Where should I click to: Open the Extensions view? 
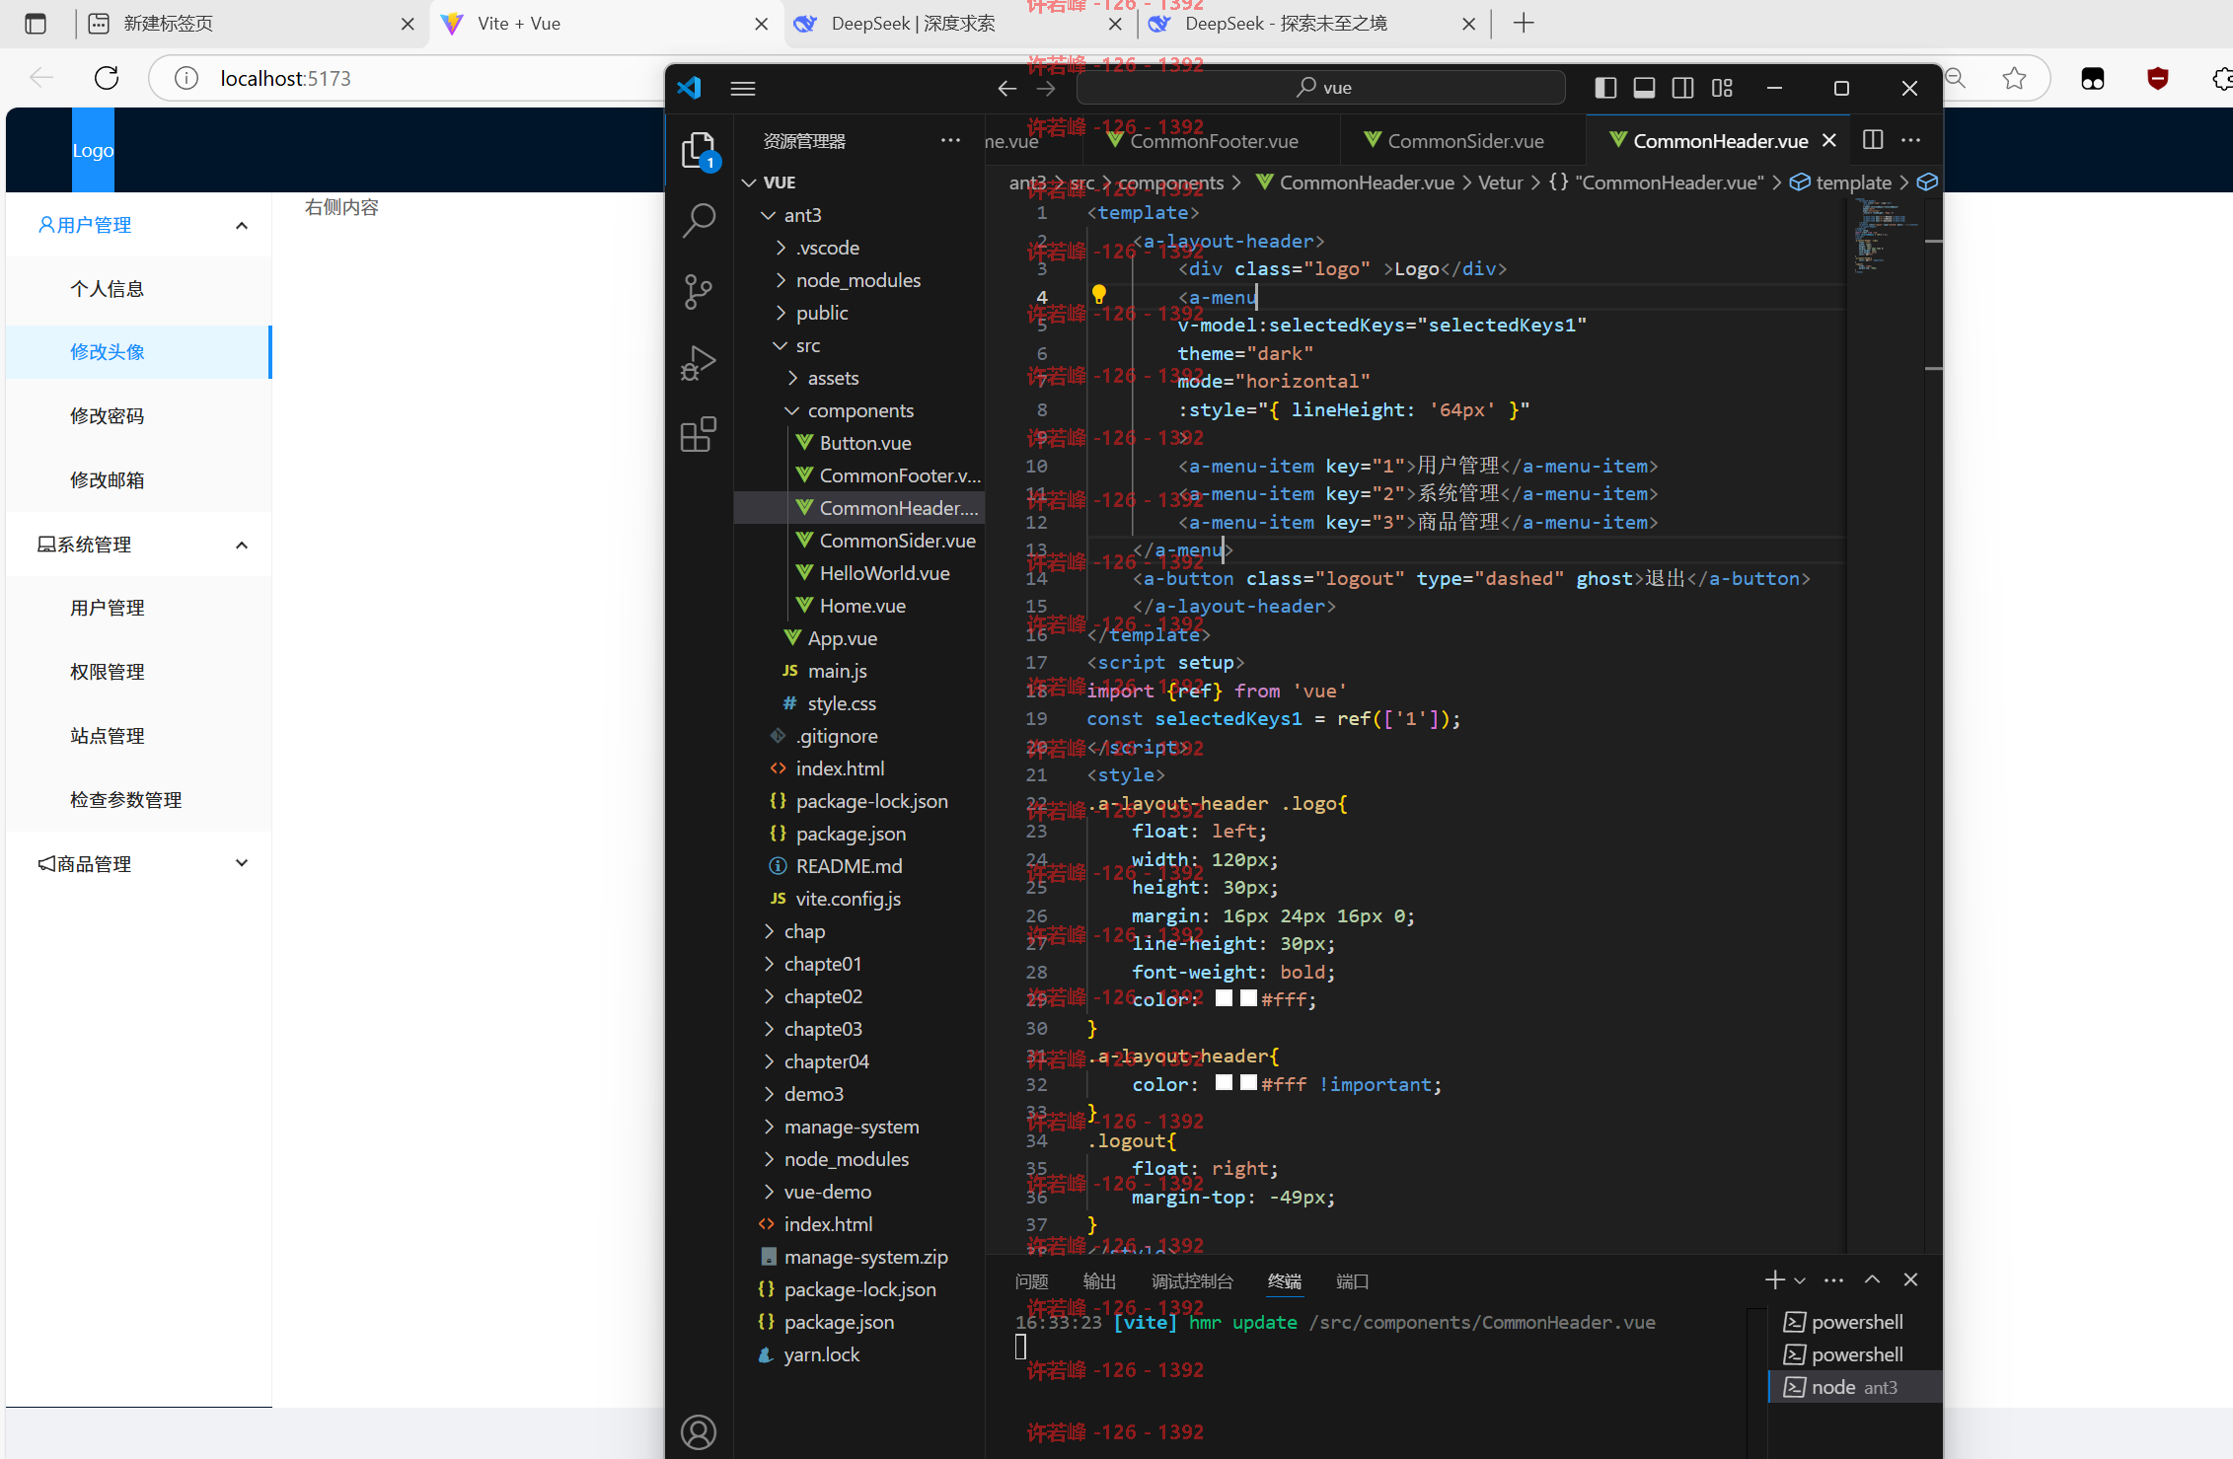point(699,434)
